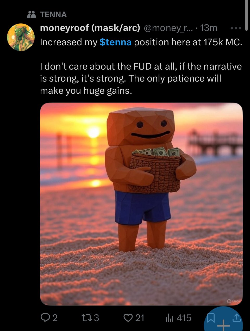The height and width of the screenshot is (331, 250).
Task: Toggle the bookmark icon on this post
Action: click(x=210, y=317)
